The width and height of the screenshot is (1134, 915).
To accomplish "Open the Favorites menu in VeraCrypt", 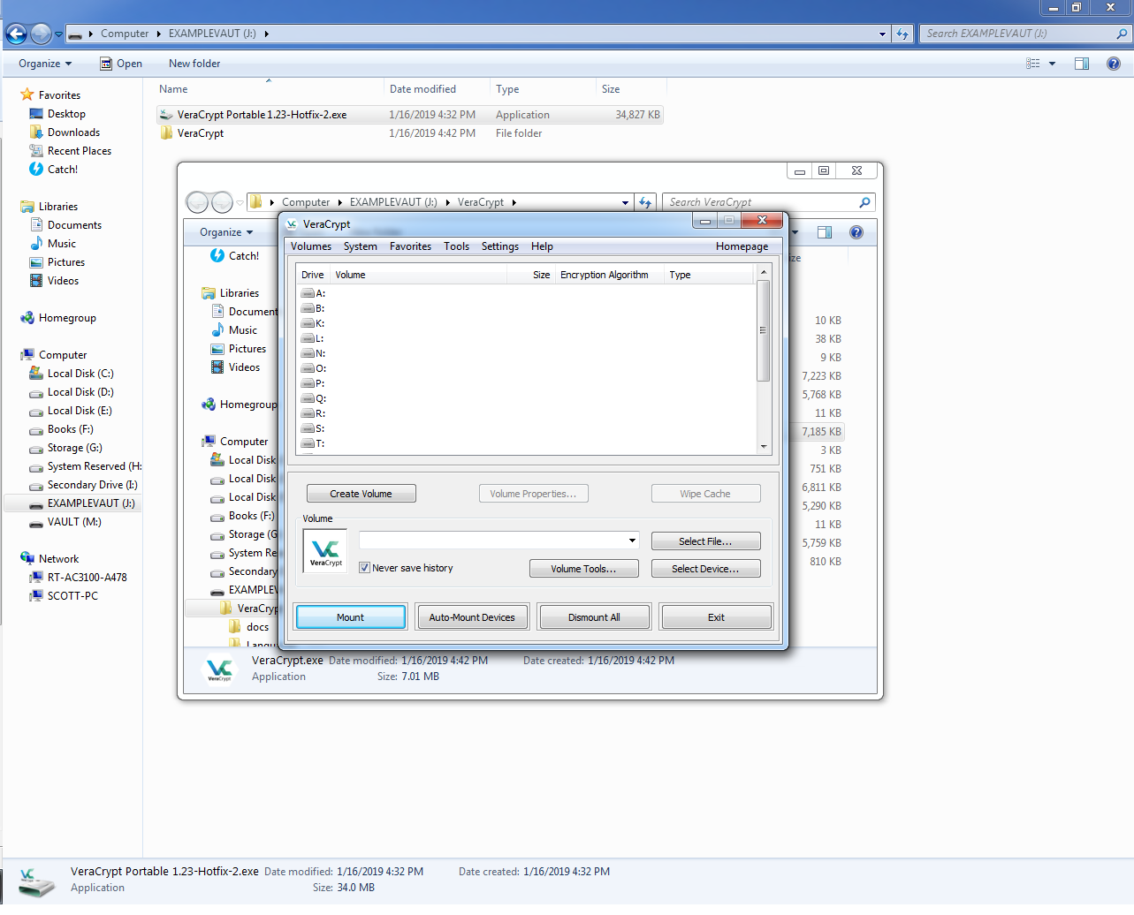I will pyautogui.click(x=411, y=246).
